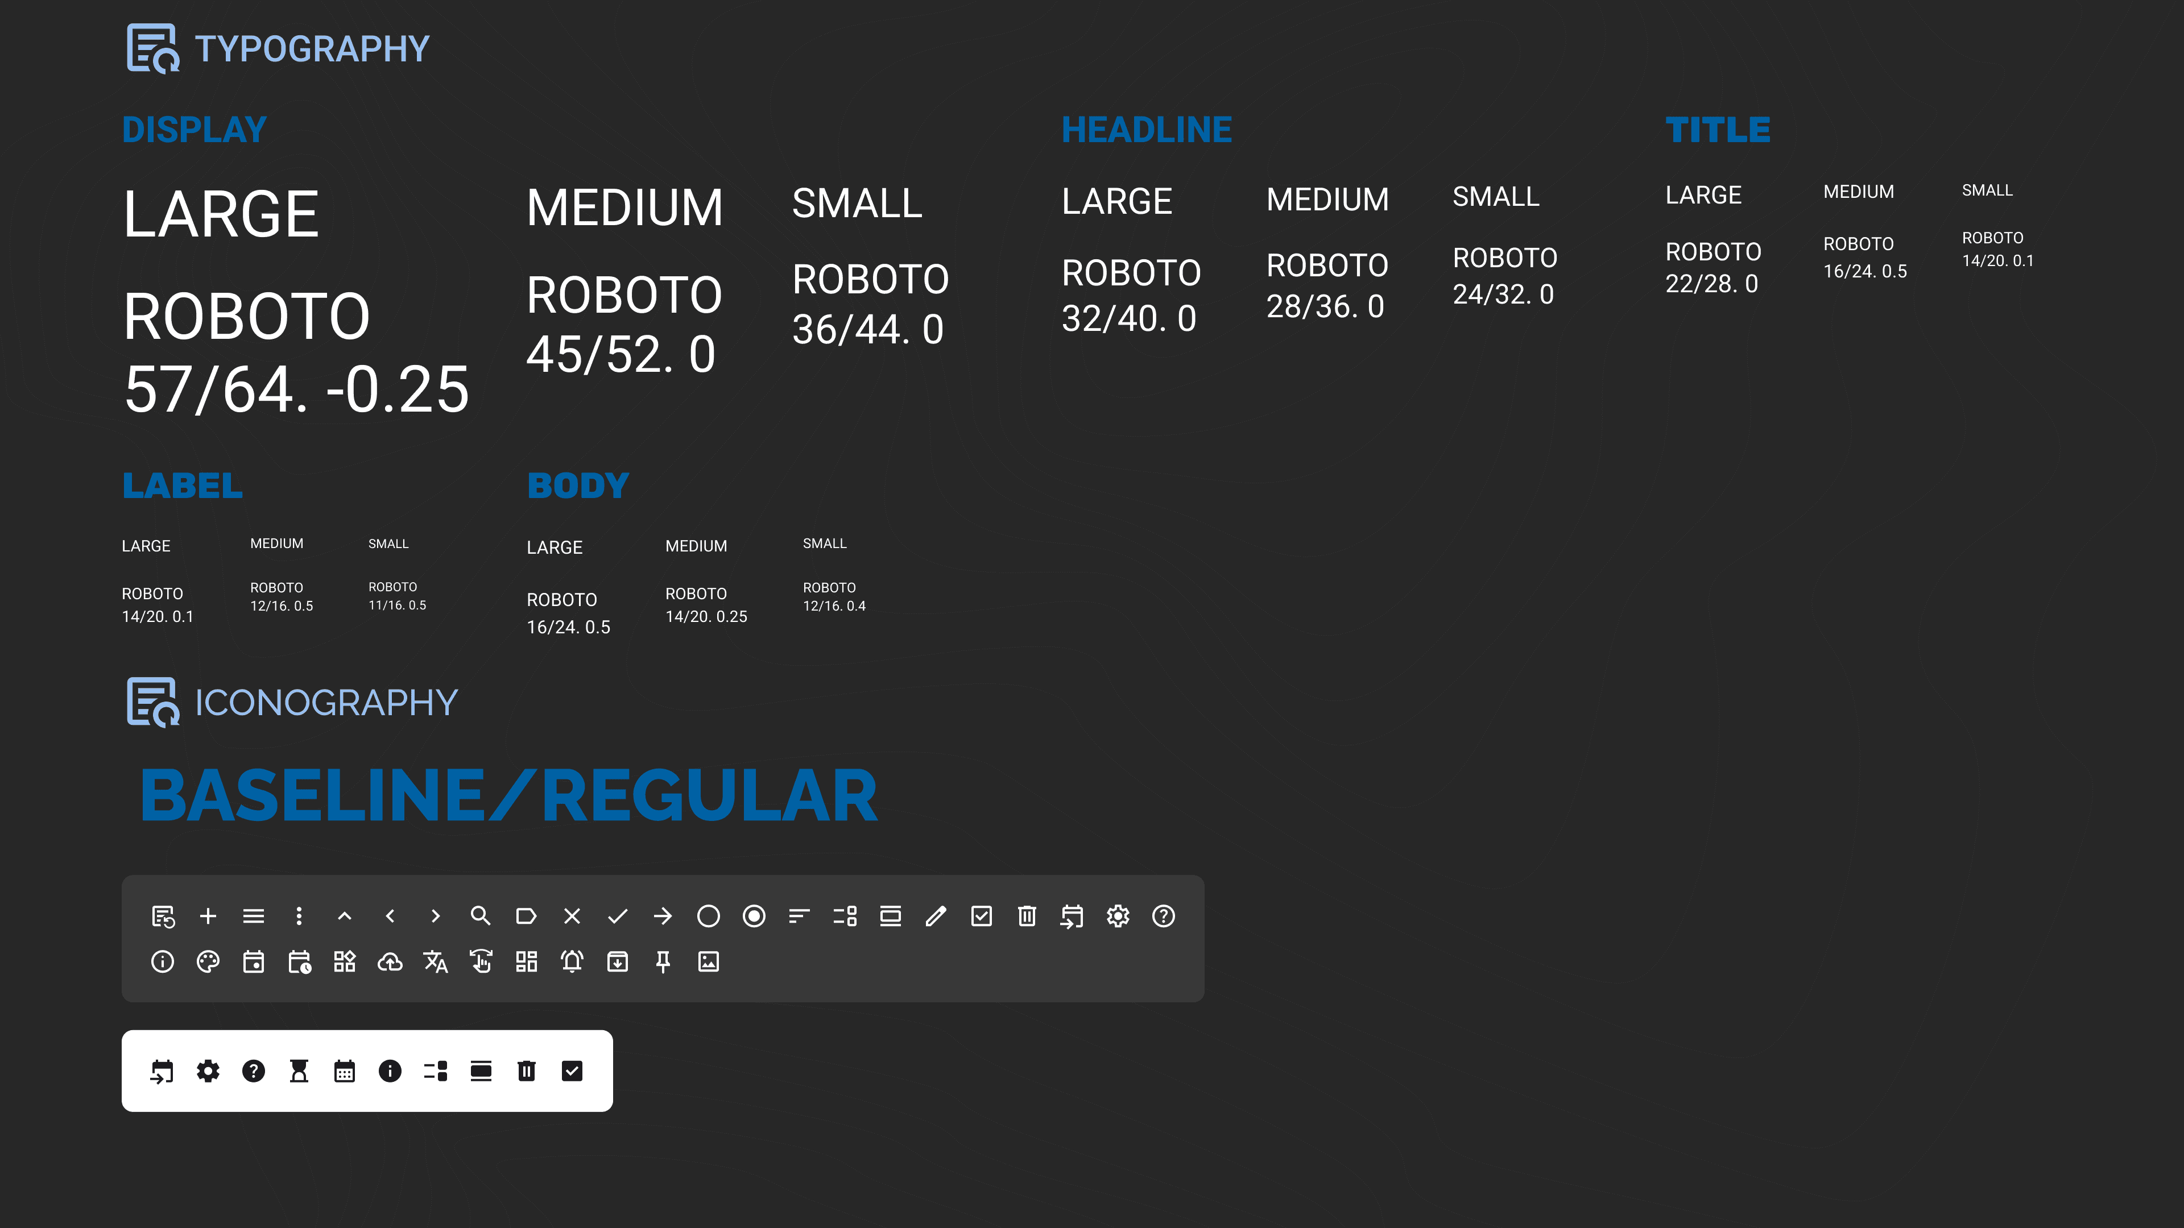2184x1228 pixels.
Task: Click the filled hourglass icon
Action: (299, 1071)
